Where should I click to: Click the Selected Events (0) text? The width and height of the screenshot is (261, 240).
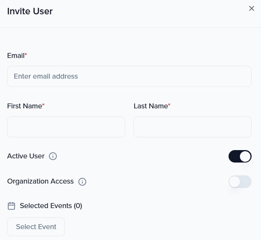click(51, 206)
